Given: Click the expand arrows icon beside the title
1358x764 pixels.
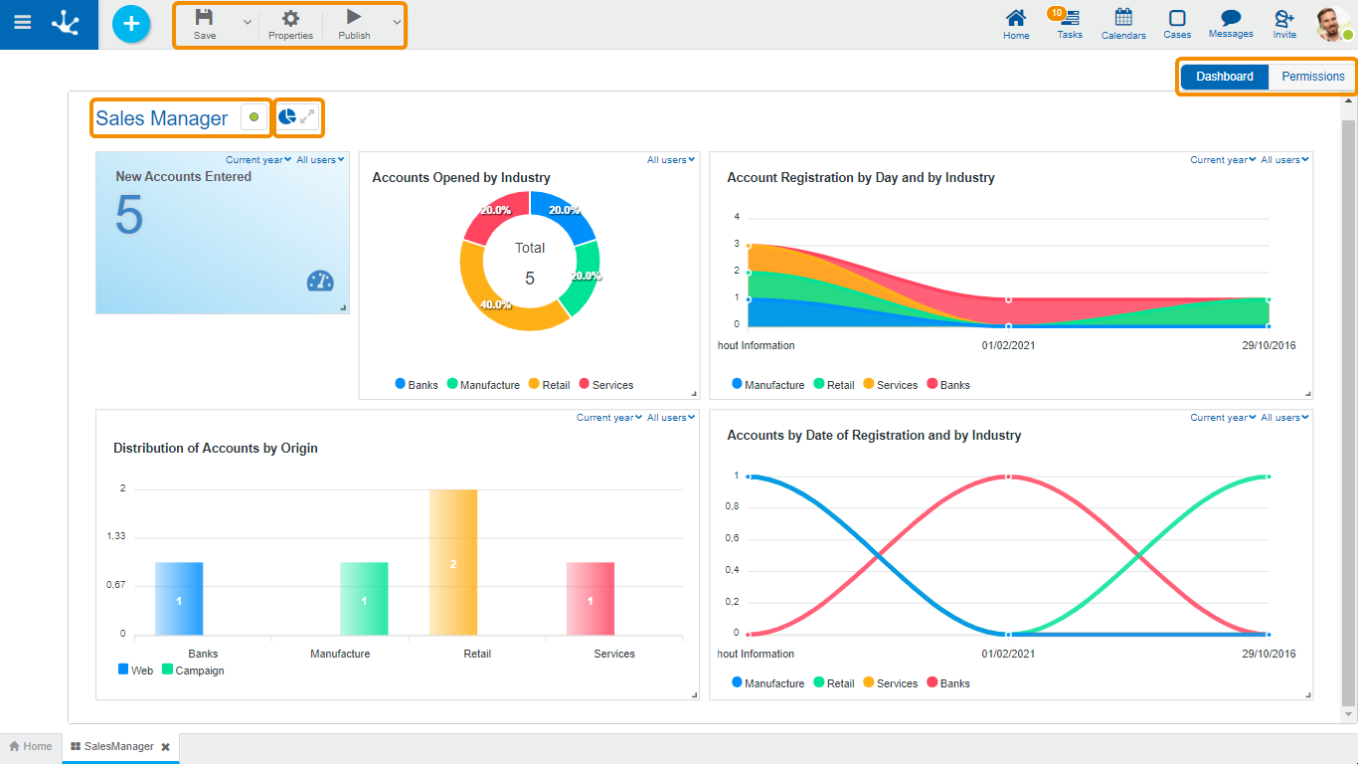Looking at the screenshot, I should (x=308, y=116).
